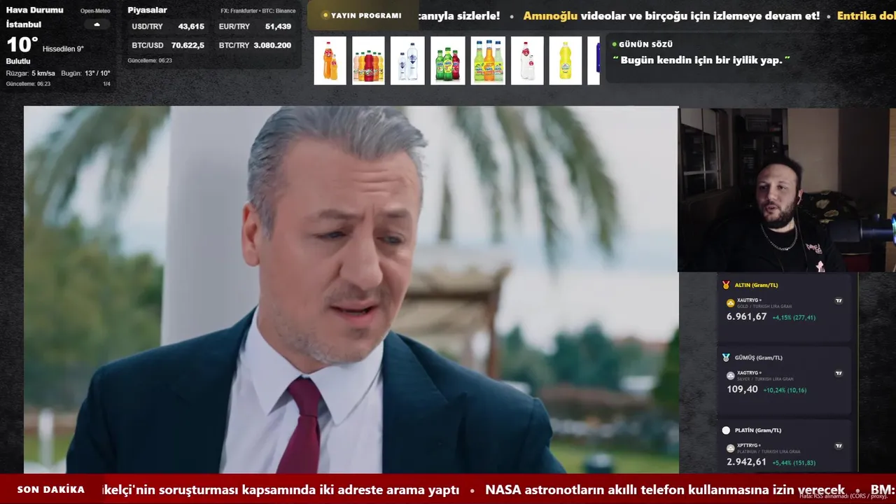
Task: Click the XPTTRYG platinum symbol icon
Action: 731,449
